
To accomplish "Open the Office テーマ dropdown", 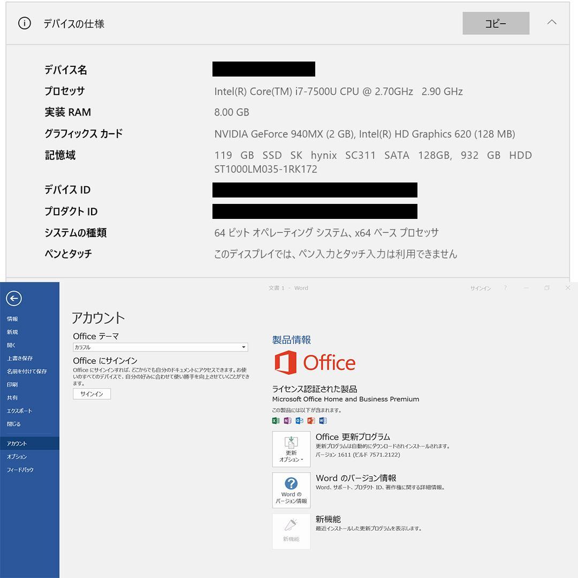I will pos(245,347).
